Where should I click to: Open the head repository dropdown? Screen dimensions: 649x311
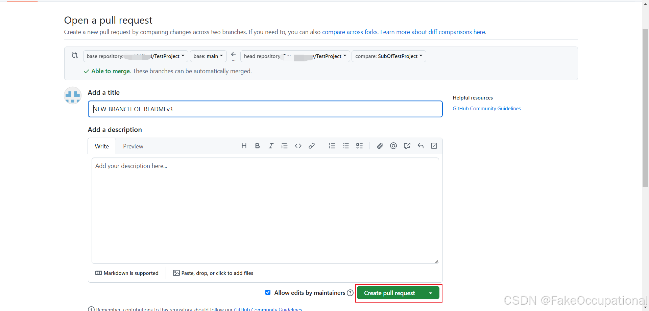coord(295,56)
